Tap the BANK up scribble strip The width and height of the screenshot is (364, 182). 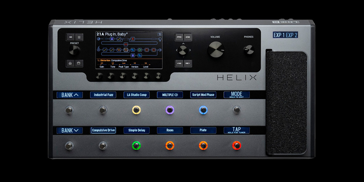click(x=70, y=95)
